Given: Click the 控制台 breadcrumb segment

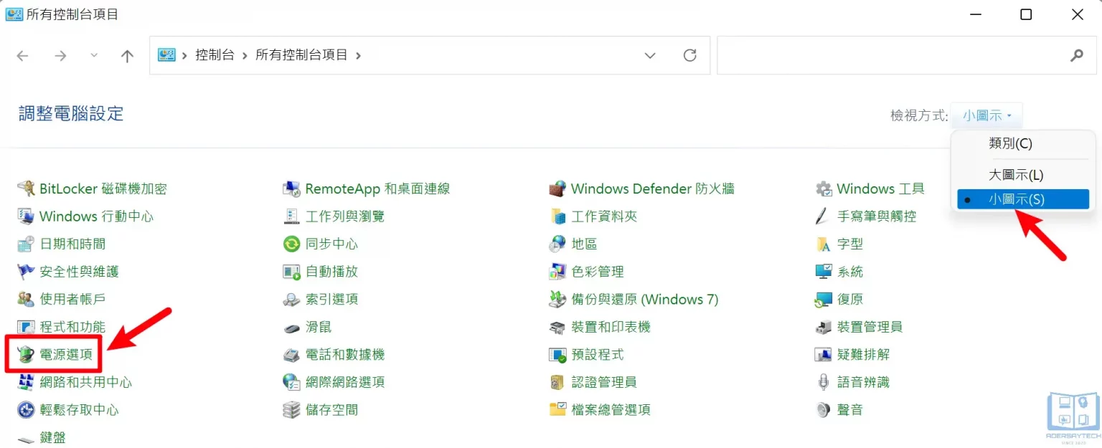Looking at the screenshot, I should pyautogui.click(x=215, y=55).
